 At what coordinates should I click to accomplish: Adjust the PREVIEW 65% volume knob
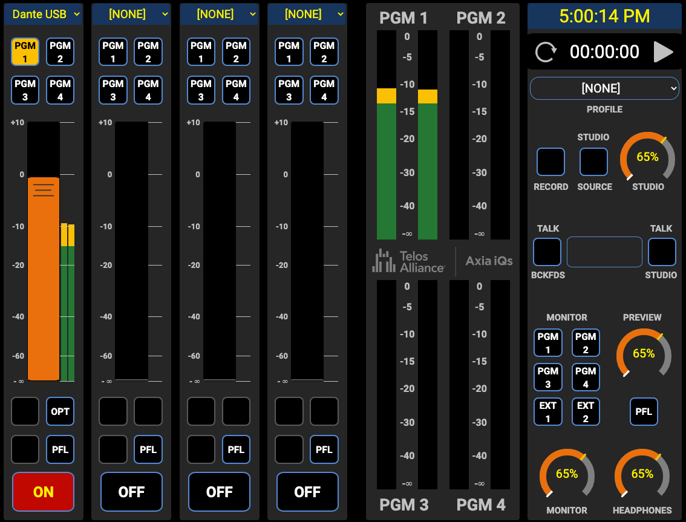click(644, 353)
